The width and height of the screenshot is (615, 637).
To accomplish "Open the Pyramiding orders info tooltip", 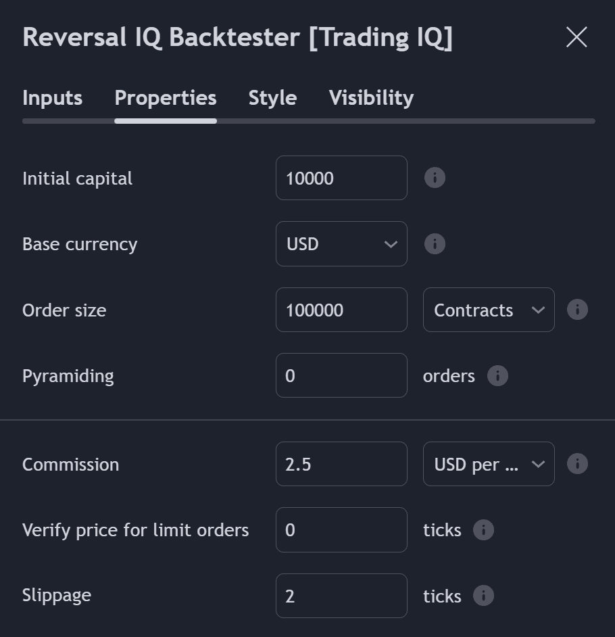I will click(x=497, y=375).
